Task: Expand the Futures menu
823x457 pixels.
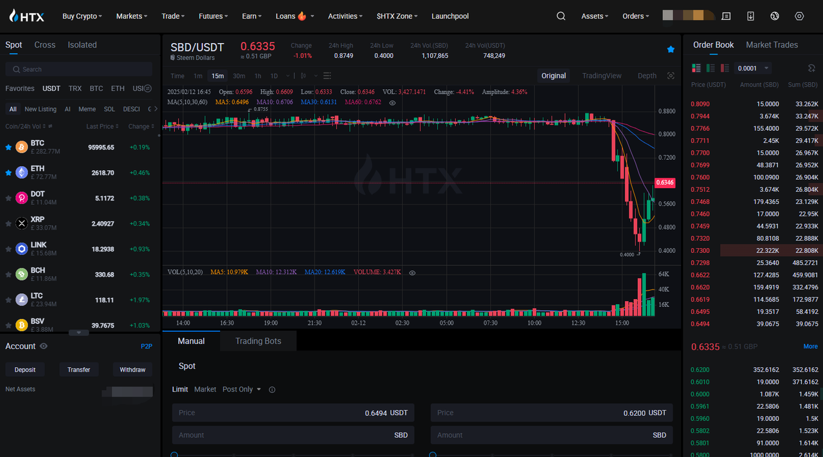Action: point(213,16)
